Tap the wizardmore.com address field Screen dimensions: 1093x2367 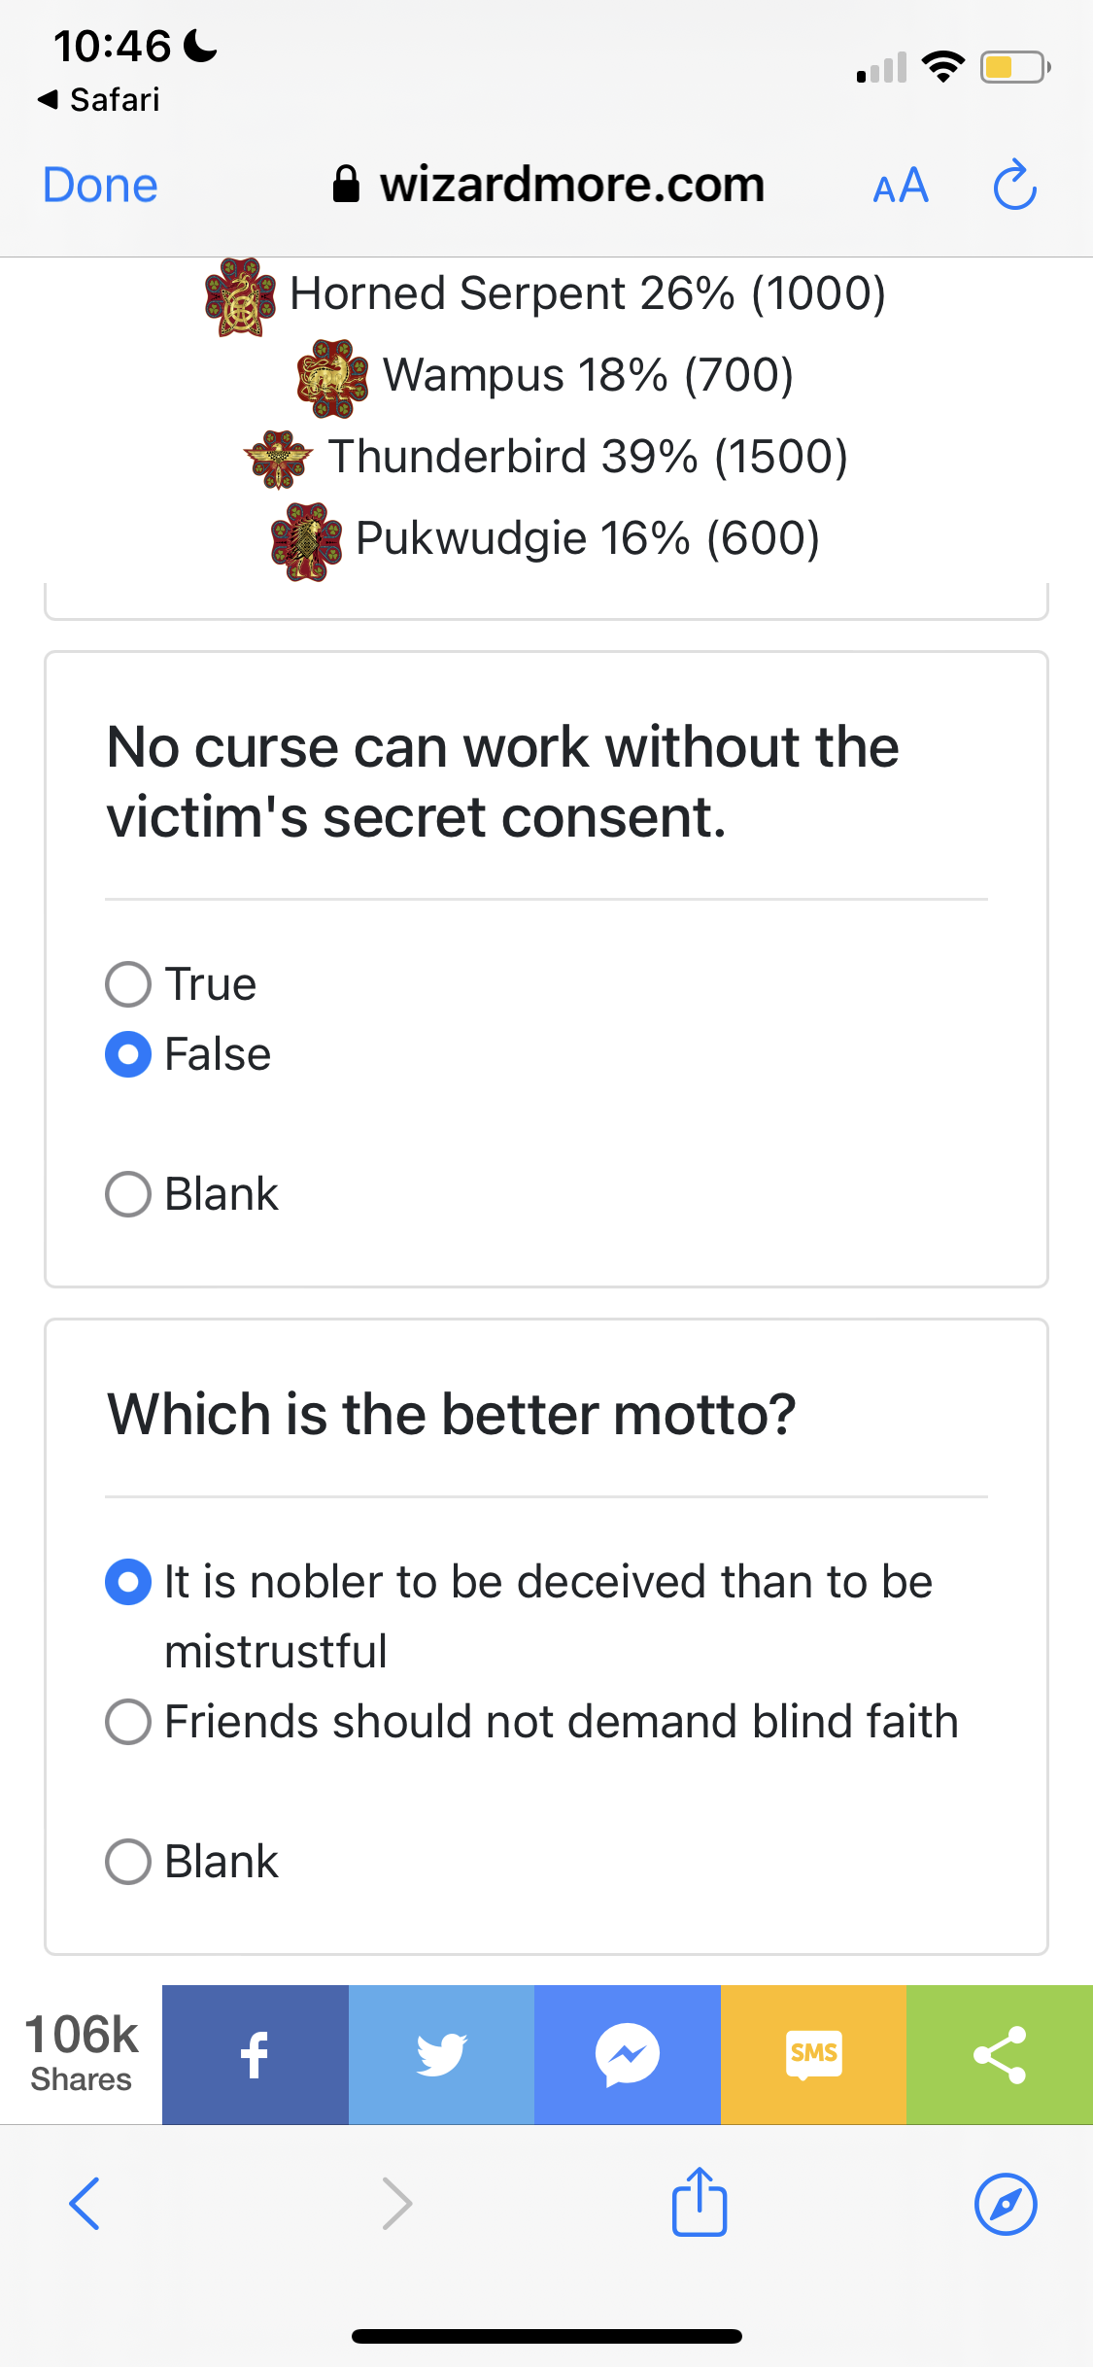point(549,185)
